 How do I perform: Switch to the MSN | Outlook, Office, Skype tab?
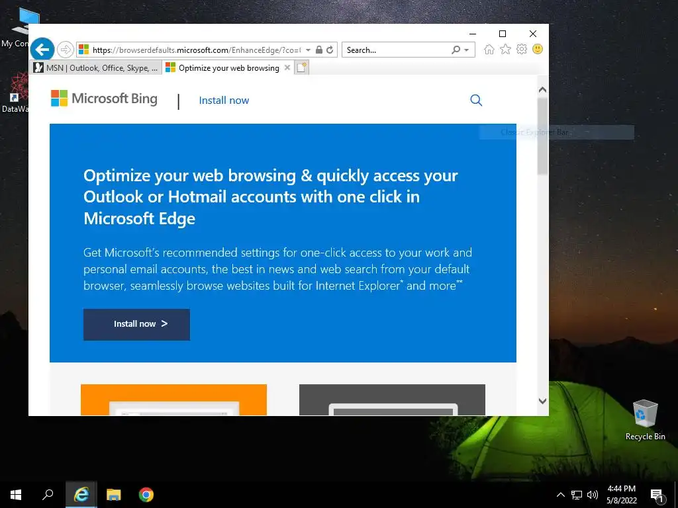click(95, 68)
